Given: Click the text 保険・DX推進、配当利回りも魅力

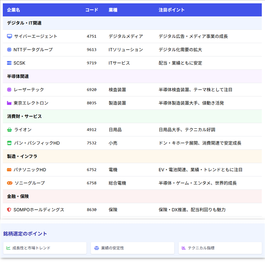Looking at the screenshot, I should (192, 210).
